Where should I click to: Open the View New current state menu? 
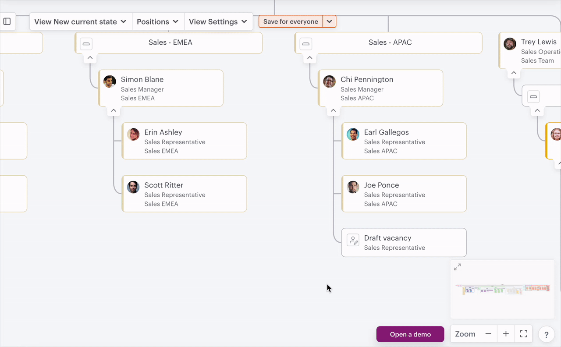click(80, 21)
